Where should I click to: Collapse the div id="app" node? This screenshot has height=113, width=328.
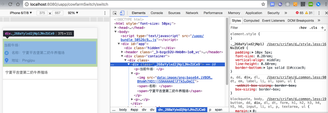tap(119, 44)
